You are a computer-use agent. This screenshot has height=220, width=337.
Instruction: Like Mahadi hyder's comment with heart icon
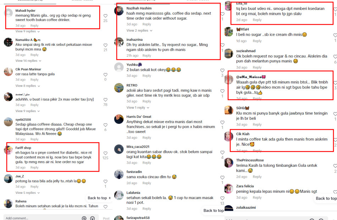click(x=105, y=16)
